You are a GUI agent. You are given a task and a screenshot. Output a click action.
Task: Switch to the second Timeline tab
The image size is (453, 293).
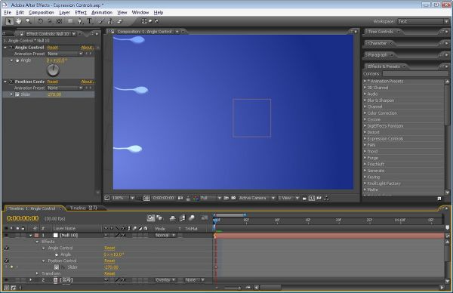[84, 208]
